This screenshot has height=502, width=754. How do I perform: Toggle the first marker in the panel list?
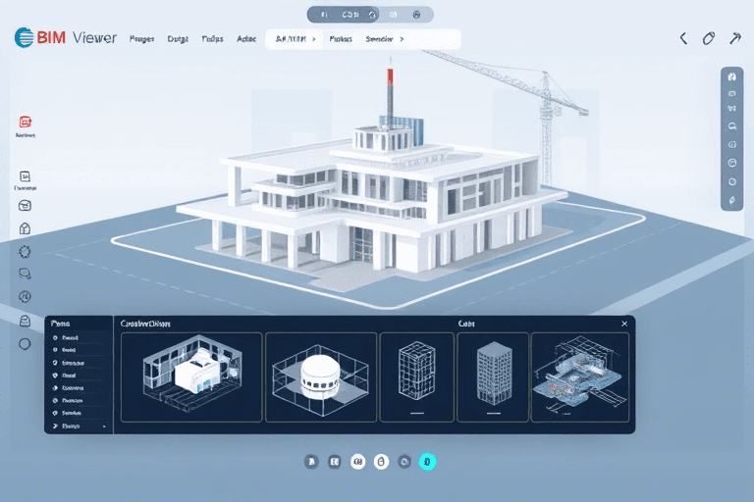[x=54, y=337]
